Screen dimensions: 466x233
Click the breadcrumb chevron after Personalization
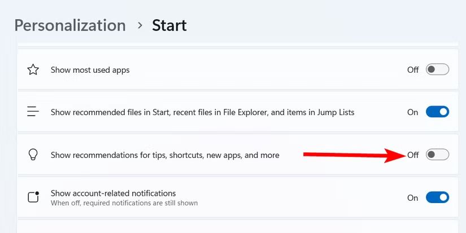click(139, 26)
